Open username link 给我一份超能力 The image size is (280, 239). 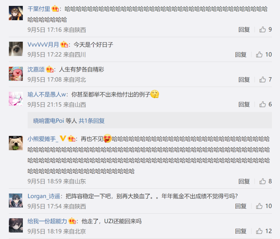tap(47, 221)
